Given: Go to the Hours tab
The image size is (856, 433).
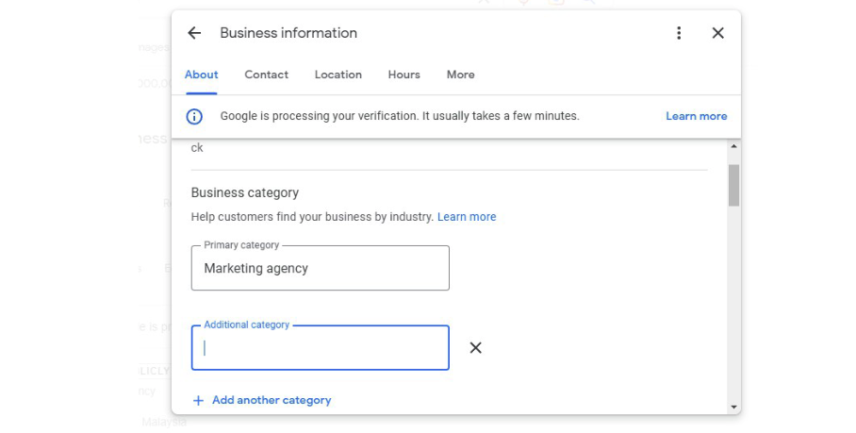Looking at the screenshot, I should pyautogui.click(x=404, y=75).
